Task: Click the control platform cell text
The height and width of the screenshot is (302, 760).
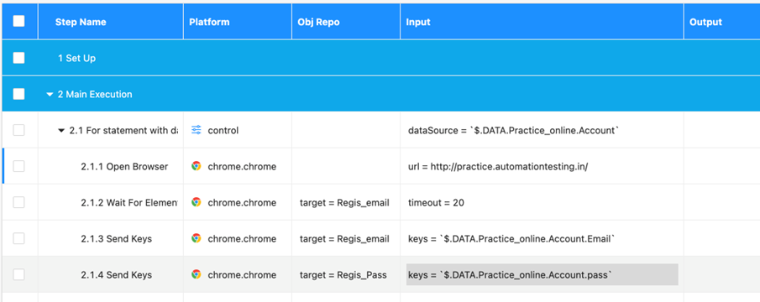Action: [223, 131]
